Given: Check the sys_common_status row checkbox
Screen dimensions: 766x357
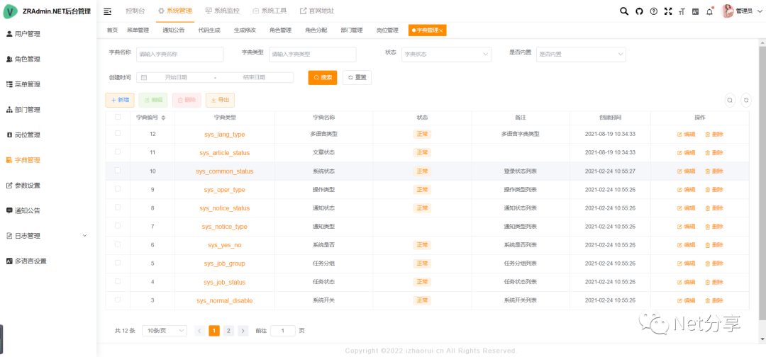Looking at the screenshot, I should point(118,170).
